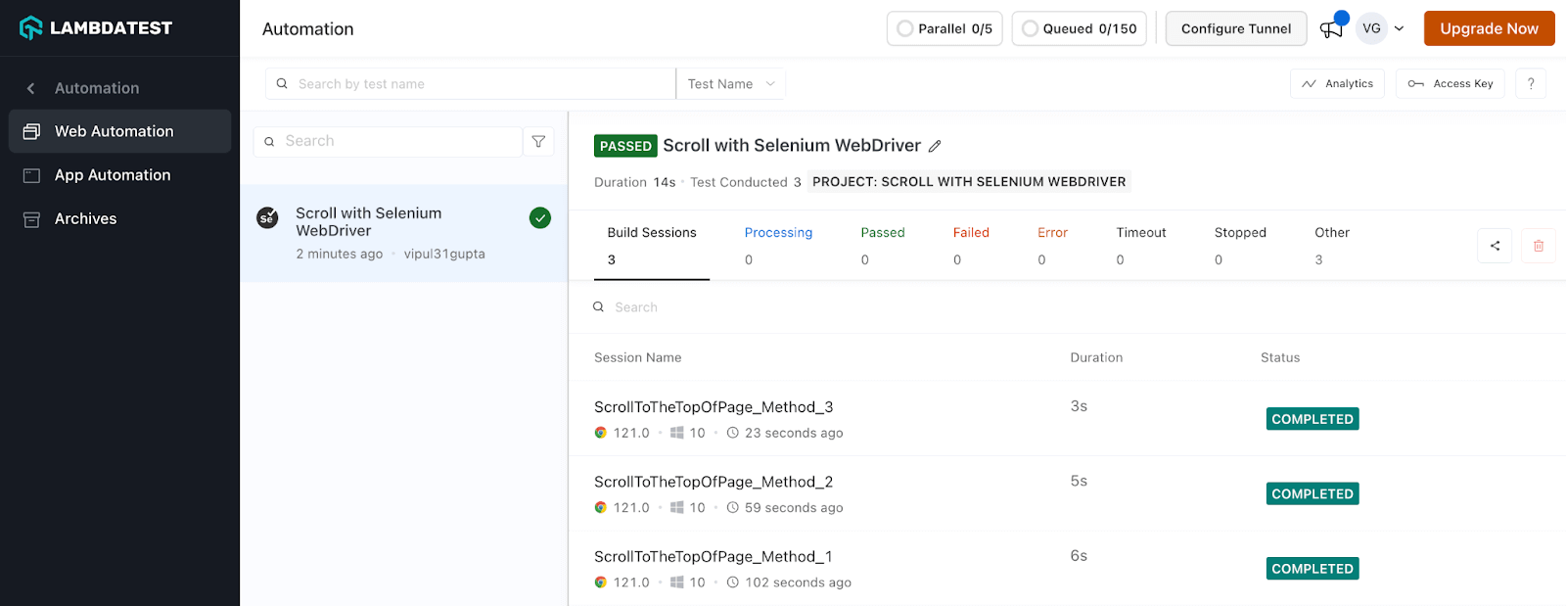Click the LambdaTest logo

[96, 28]
